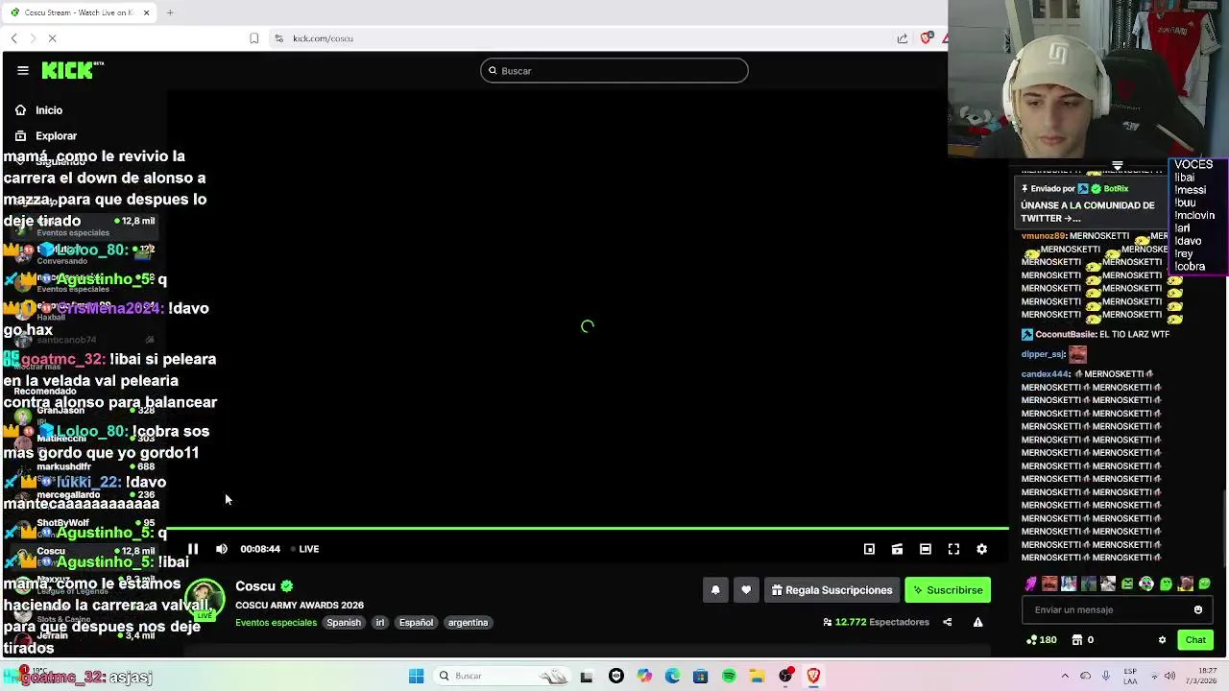Select the argentina tag
This screenshot has width=1229, height=691.
468,623
